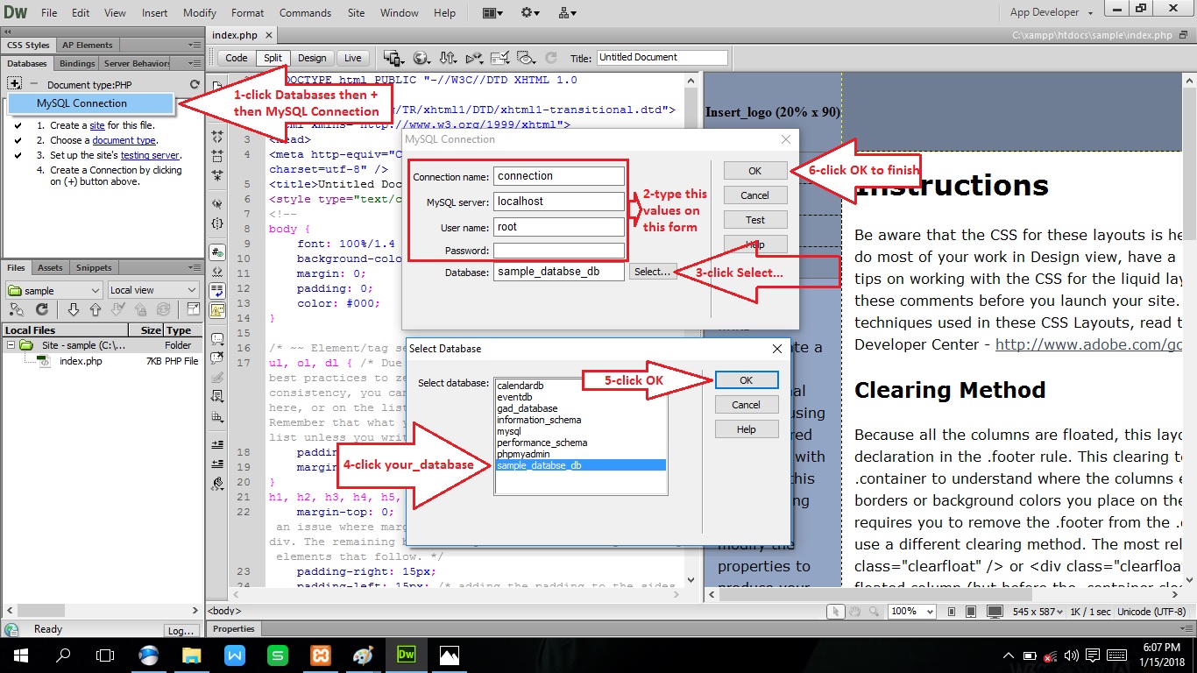The width and height of the screenshot is (1197, 673).
Task: Click Apply Comment icon in coding toolbar
Action: [219, 337]
